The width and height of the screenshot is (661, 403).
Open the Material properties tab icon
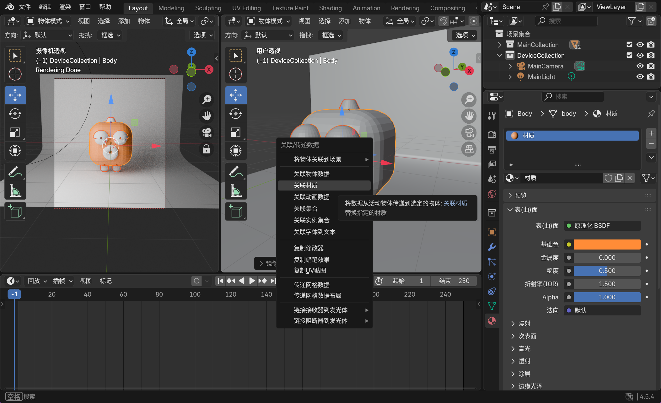[492, 321]
